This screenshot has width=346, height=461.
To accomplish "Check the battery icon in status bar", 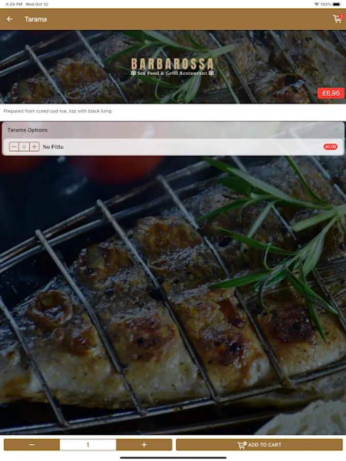I will point(336,4).
